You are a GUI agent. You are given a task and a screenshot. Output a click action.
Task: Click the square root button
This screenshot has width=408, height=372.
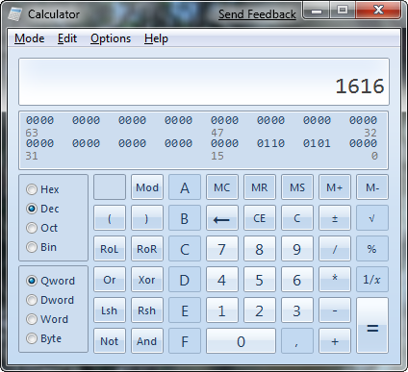click(x=372, y=218)
